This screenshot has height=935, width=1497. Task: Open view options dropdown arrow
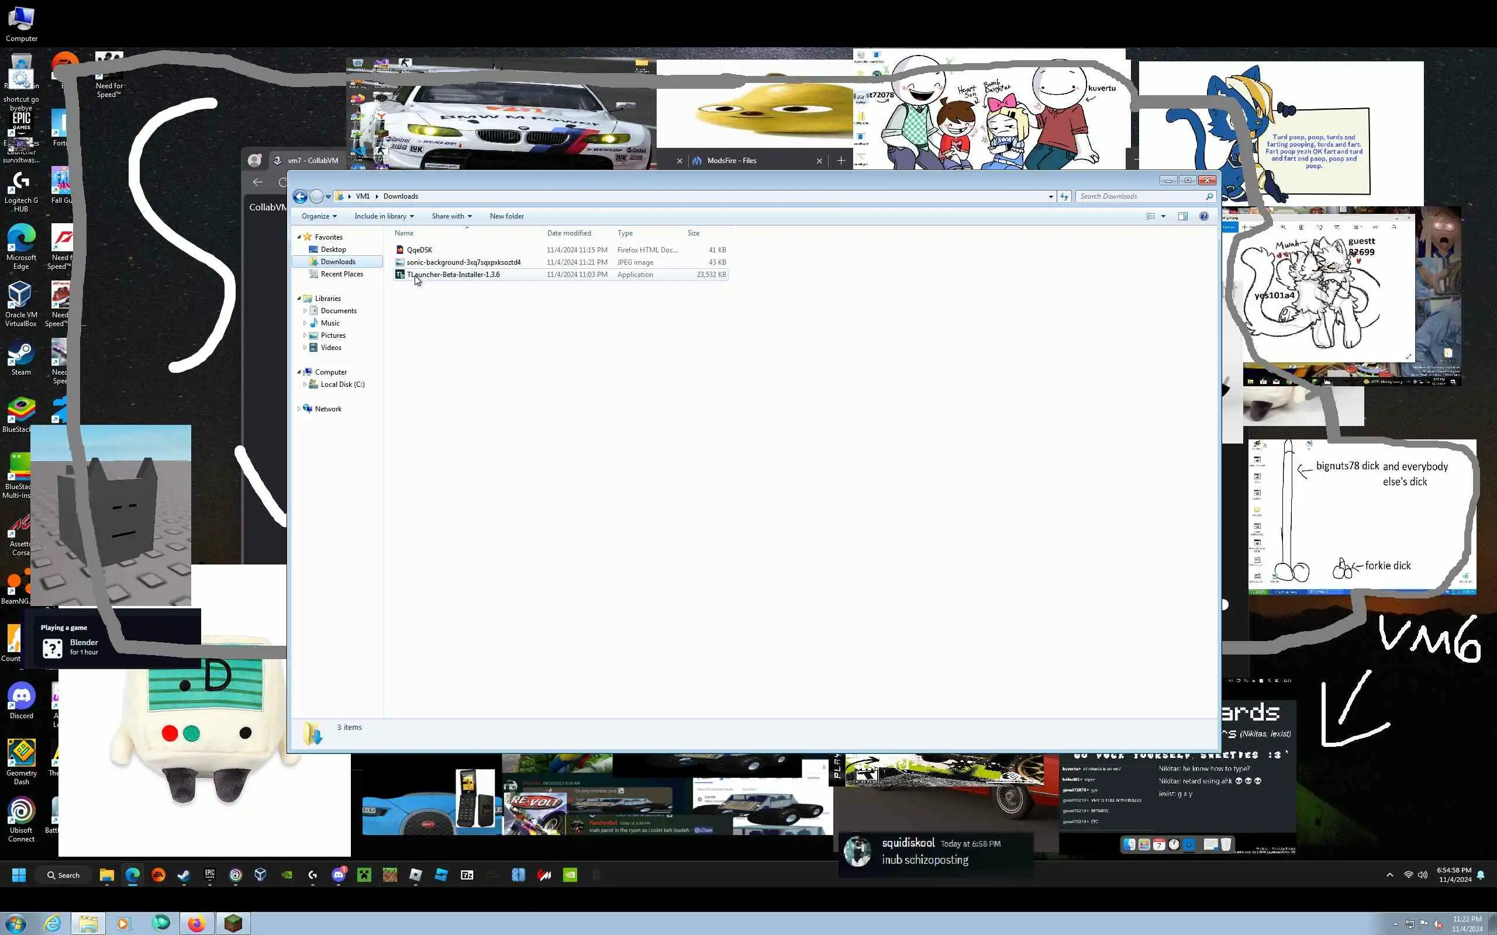1164,216
